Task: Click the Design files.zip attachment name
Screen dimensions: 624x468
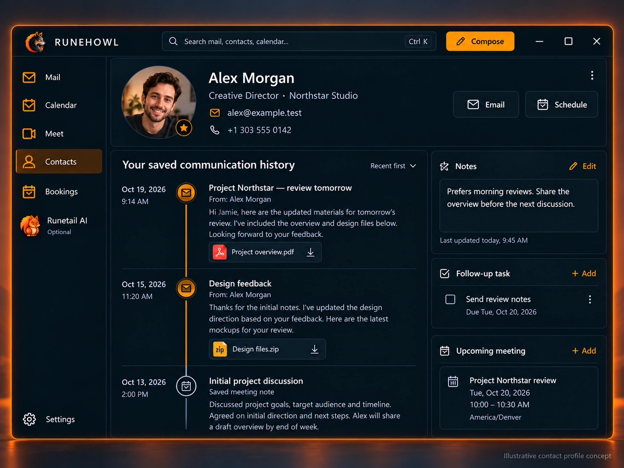Action: (x=256, y=349)
